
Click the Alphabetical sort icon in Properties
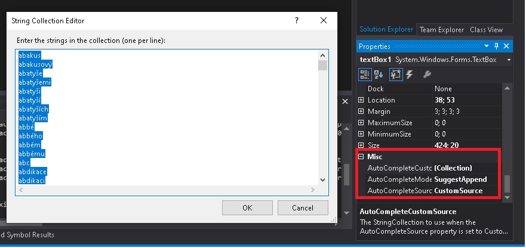click(379, 75)
